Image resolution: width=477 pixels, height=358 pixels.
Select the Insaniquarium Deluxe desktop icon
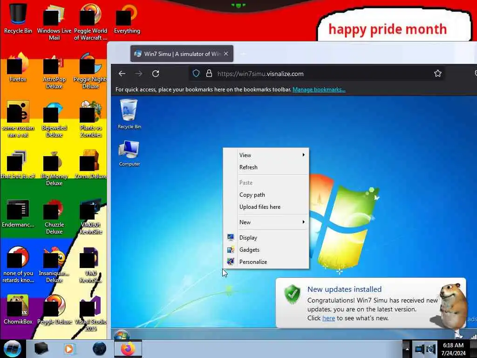[54, 264]
